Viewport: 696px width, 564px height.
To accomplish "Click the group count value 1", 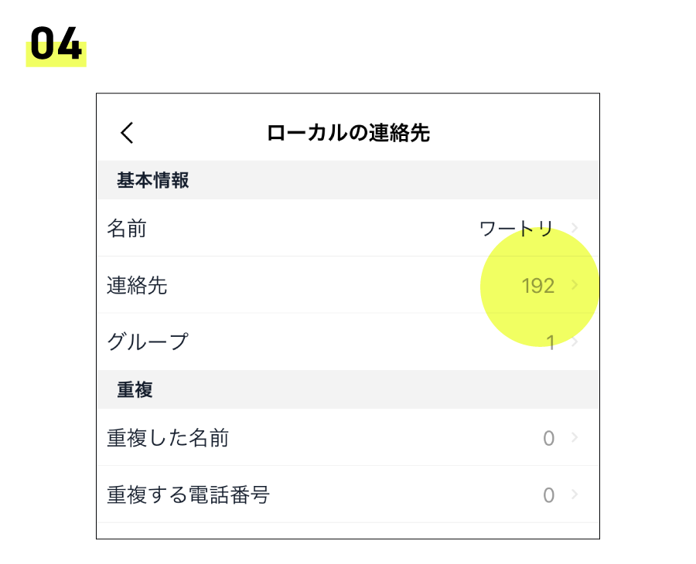I will (x=551, y=342).
